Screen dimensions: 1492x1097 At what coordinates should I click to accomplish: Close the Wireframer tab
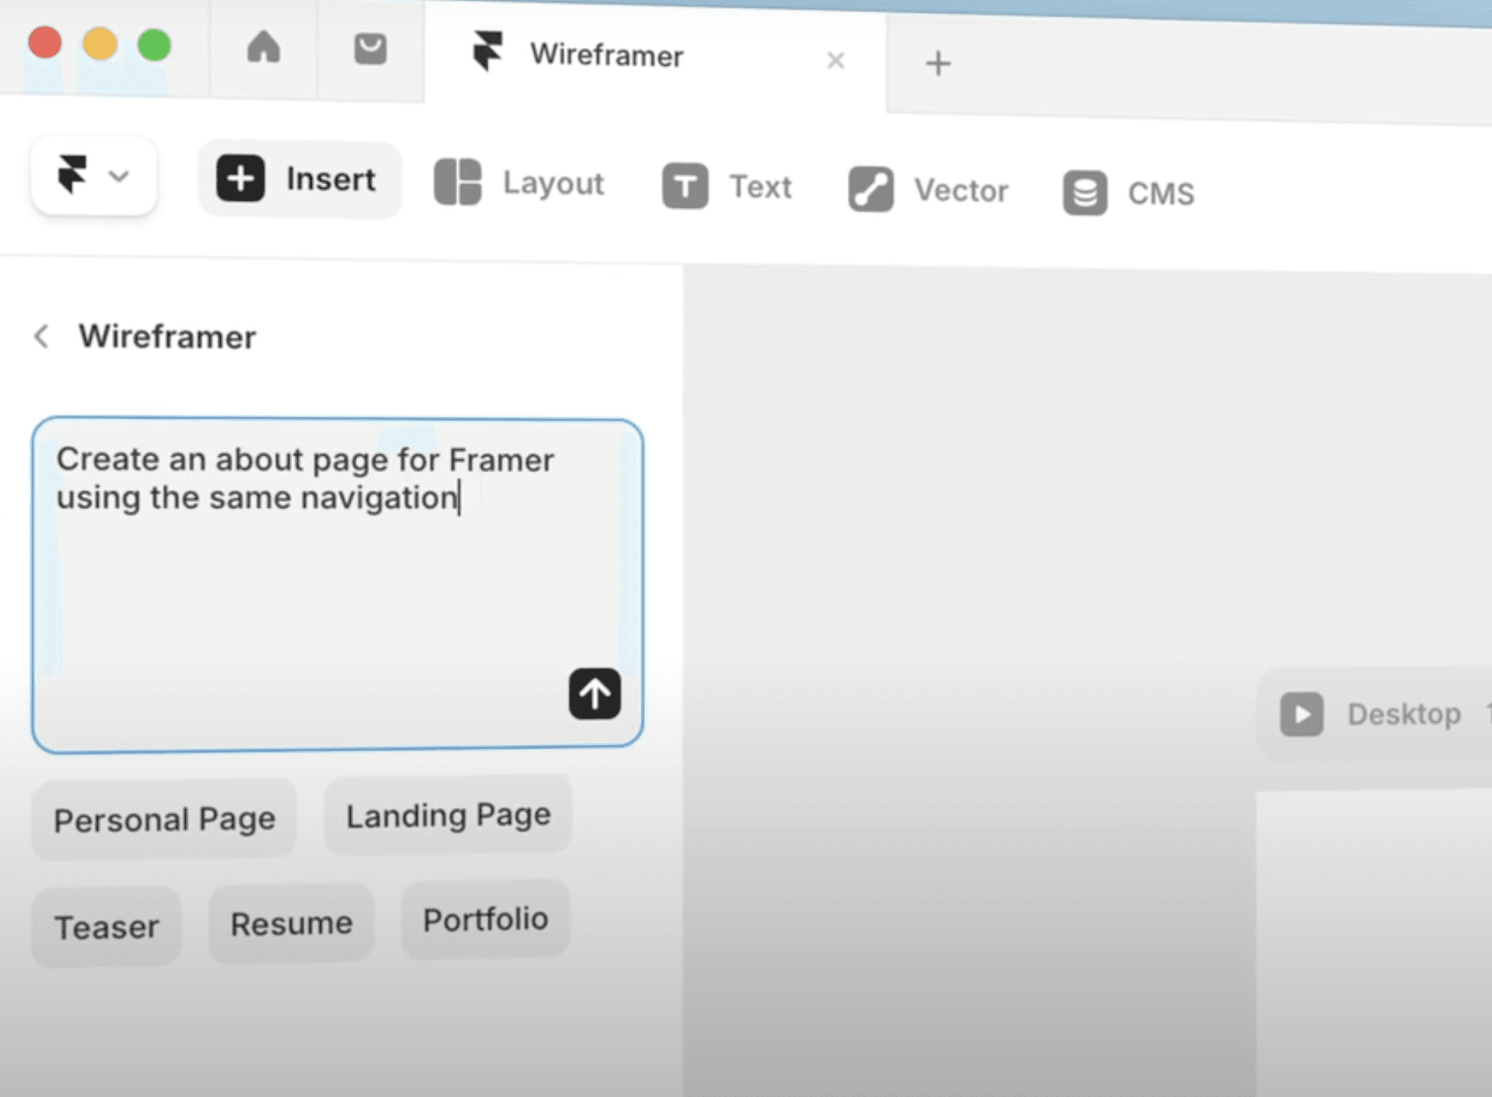coord(835,60)
